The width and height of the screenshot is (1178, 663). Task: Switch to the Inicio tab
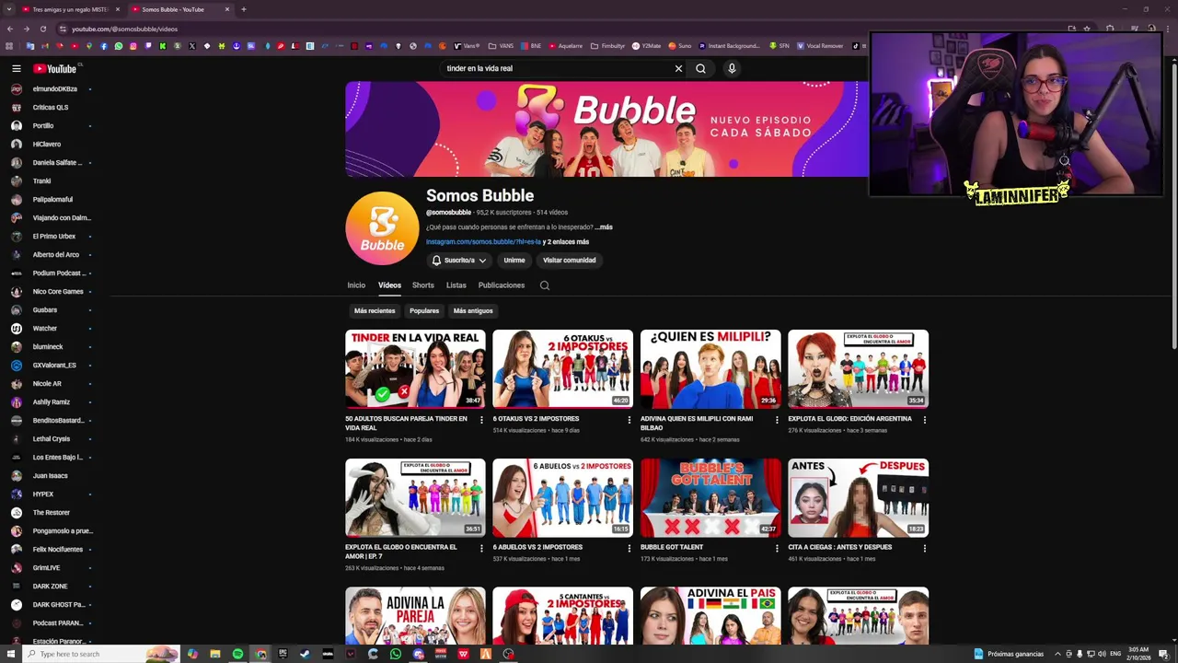point(356,285)
